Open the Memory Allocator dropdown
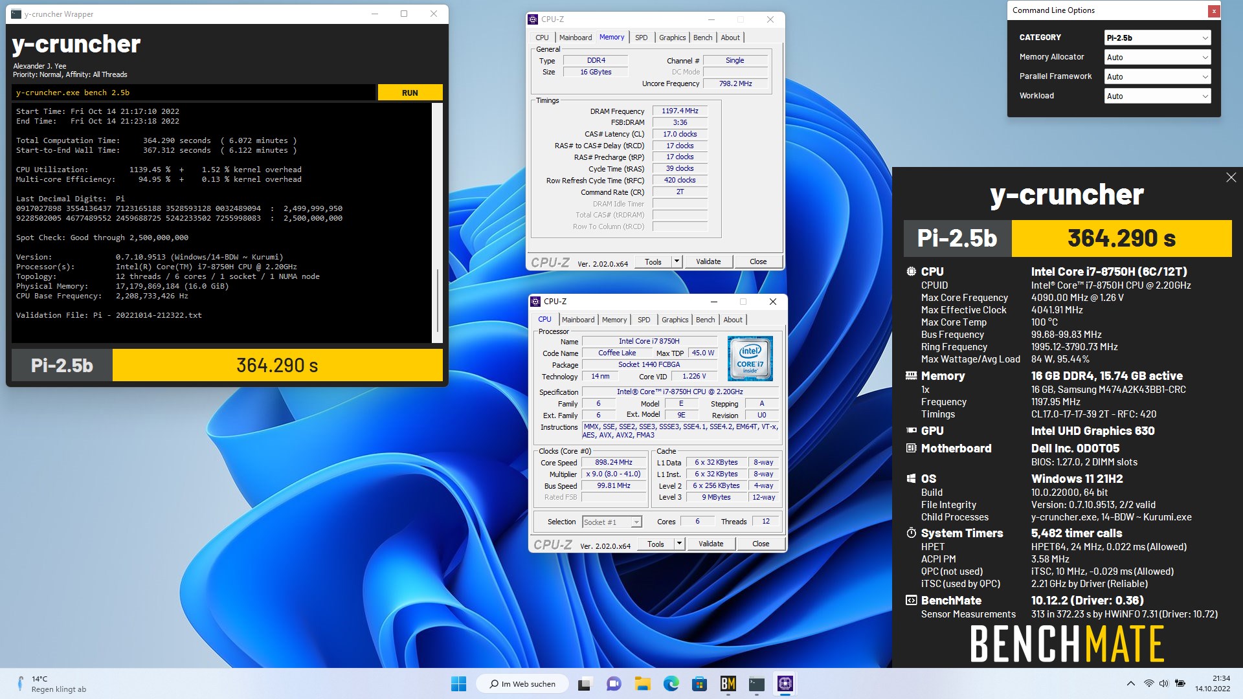1243x699 pixels. pyautogui.click(x=1157, y=57)
